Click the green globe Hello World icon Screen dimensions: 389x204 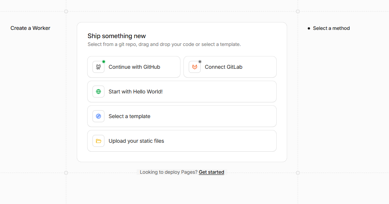point(98,92)
